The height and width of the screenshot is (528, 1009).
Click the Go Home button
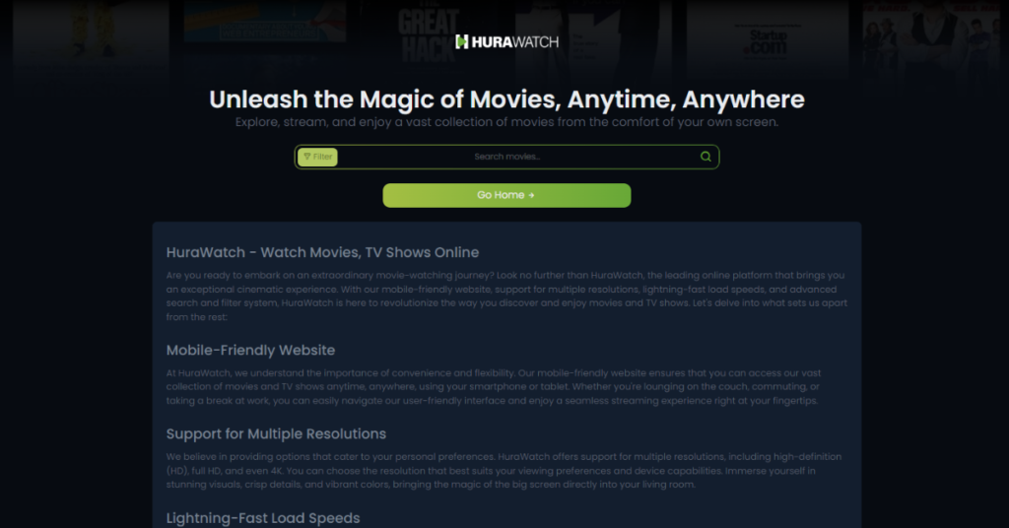(506, 195)
